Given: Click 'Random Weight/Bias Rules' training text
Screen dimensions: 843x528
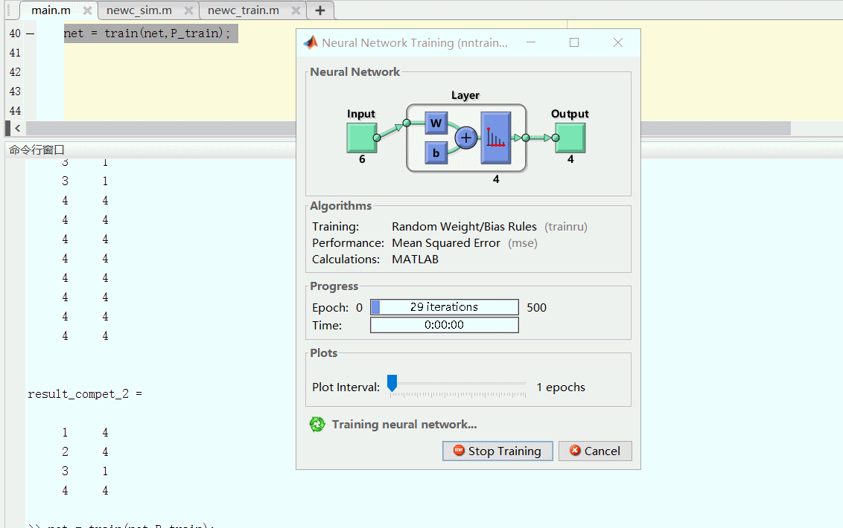Looking at the screenshot, I should pos(464,227).
